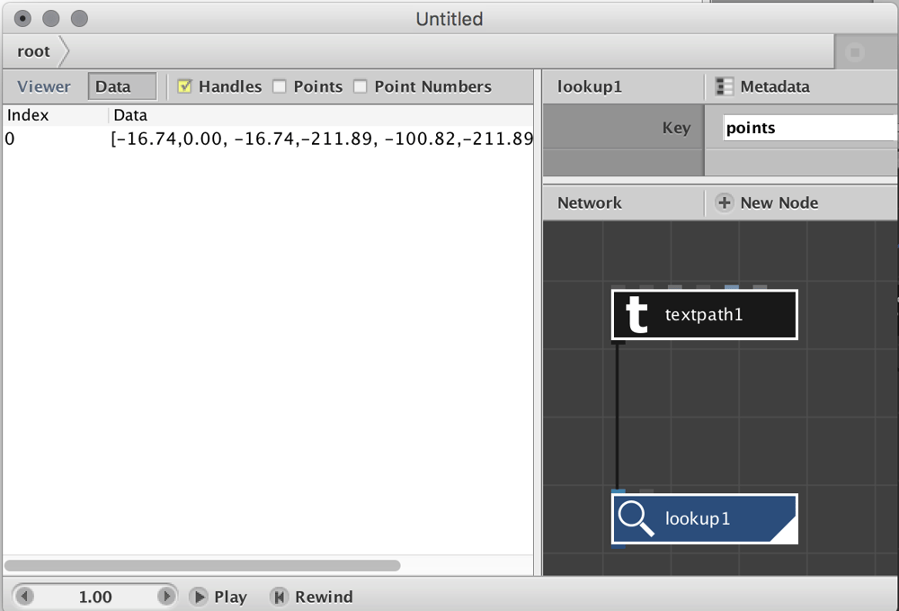Switch to the Viewer tab
The height and width of the screenshot is (611, 899).
click(43, 86)
